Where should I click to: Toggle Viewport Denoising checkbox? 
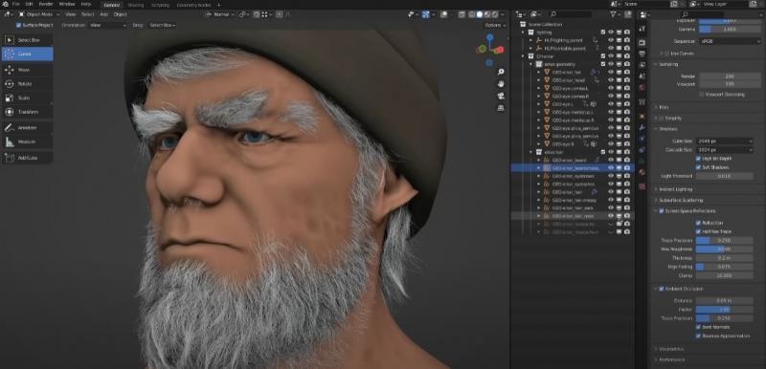[x=702, y=95]
